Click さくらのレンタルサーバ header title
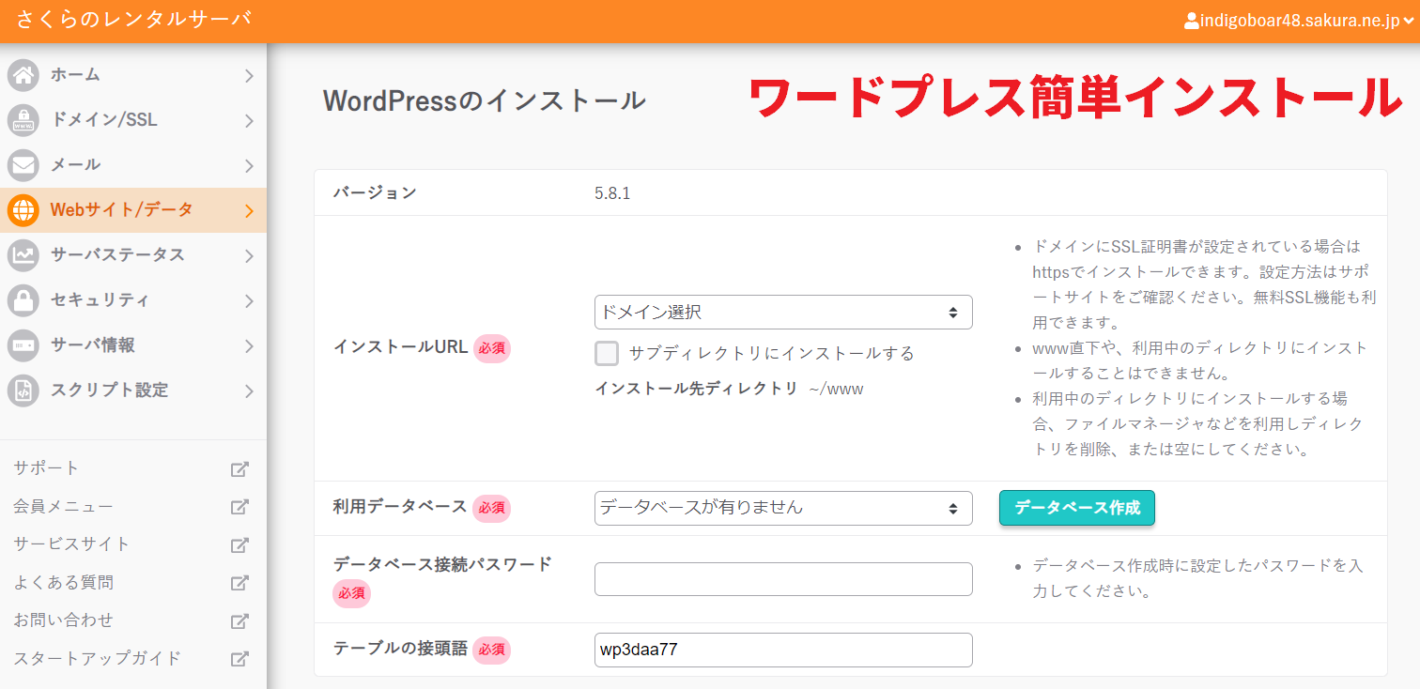This screenshot has height=689, width=1420. pyautogui.click(x=133, y=20)
